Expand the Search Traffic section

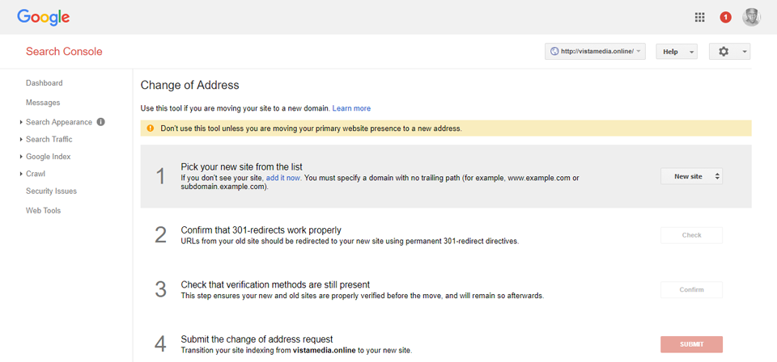(x=49, y=140)
